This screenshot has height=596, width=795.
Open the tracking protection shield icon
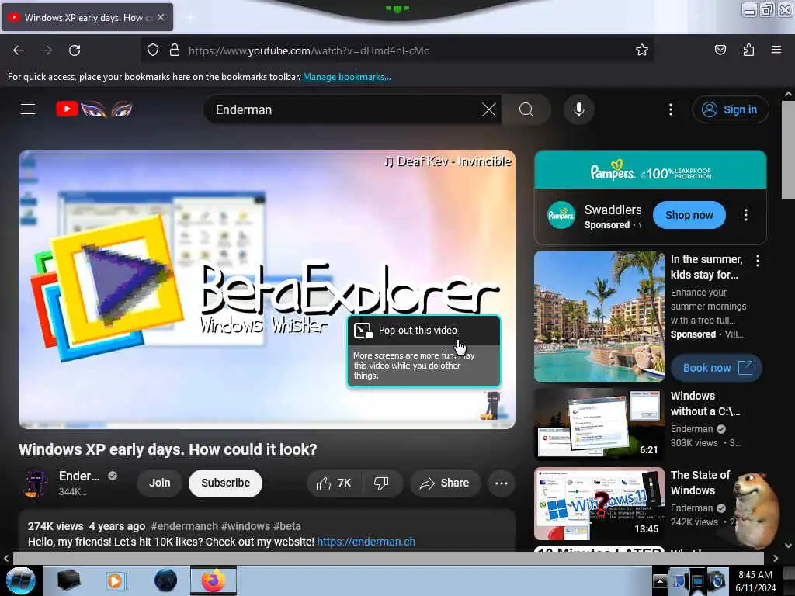click(153, 50)
